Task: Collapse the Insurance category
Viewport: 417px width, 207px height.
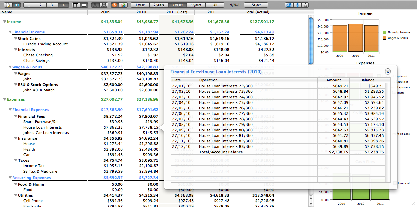Action: (x=16, y=138)
